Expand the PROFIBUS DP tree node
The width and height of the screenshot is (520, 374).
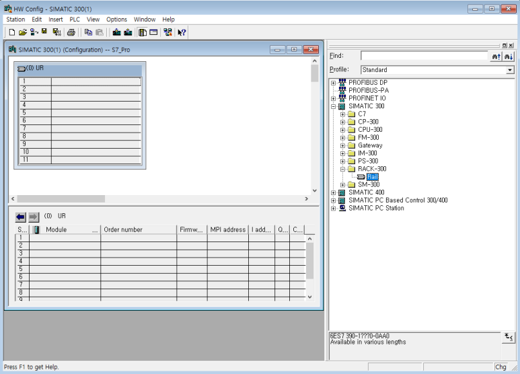pos(333,83)
